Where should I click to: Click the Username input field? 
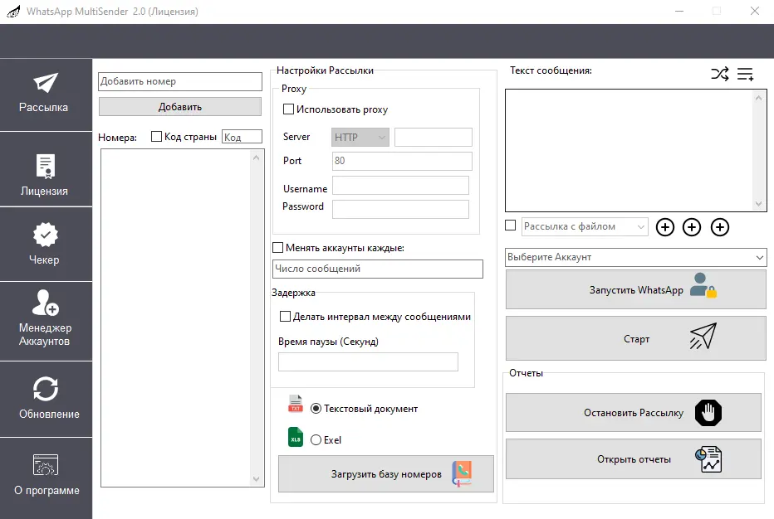(x=400, y=186)
